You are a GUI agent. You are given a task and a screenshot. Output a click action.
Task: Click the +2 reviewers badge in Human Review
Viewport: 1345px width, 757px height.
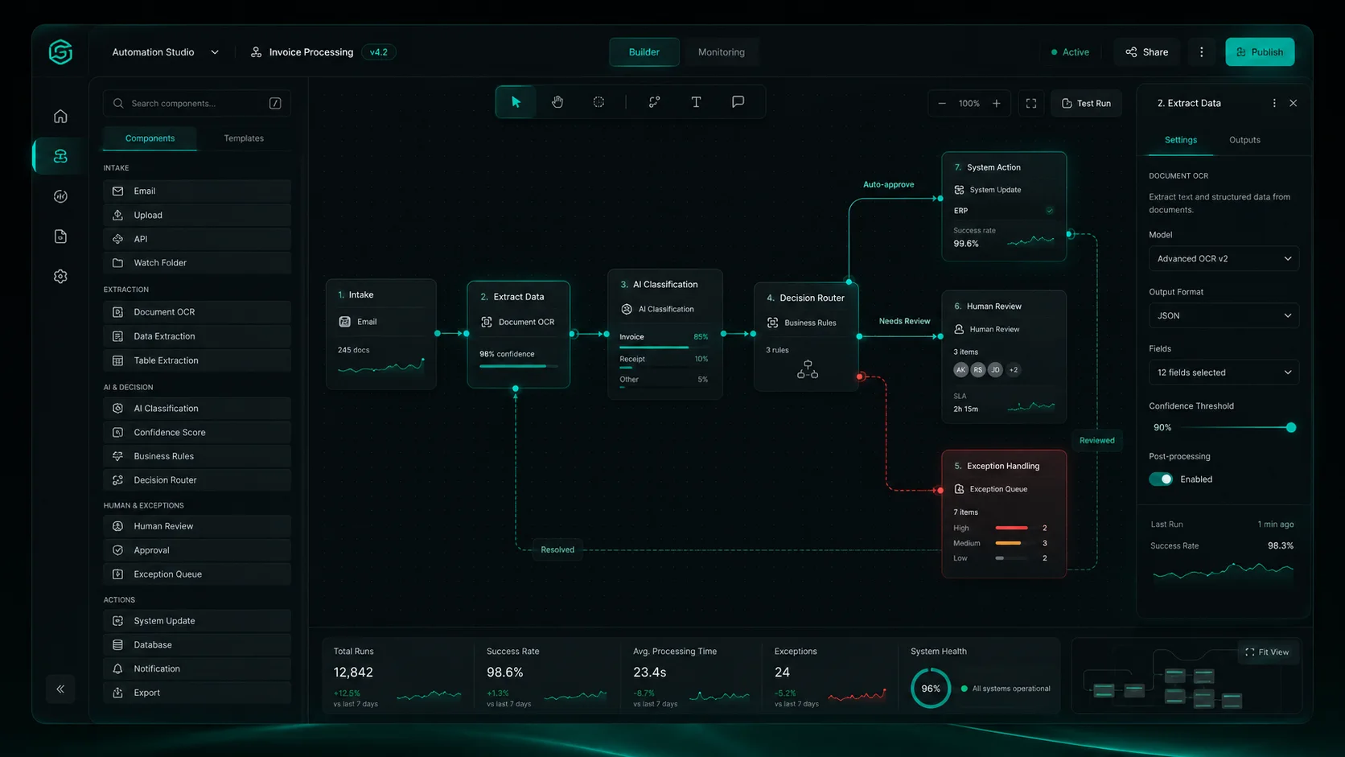pyautogui.click(x=1014, y=370)
